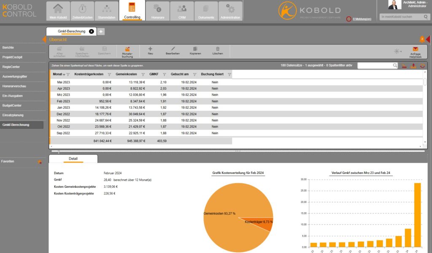Image resolution: width=432 pixels, height=253 pixels.
Task: Select the Feb 2023 row
Action: point(236,101)
